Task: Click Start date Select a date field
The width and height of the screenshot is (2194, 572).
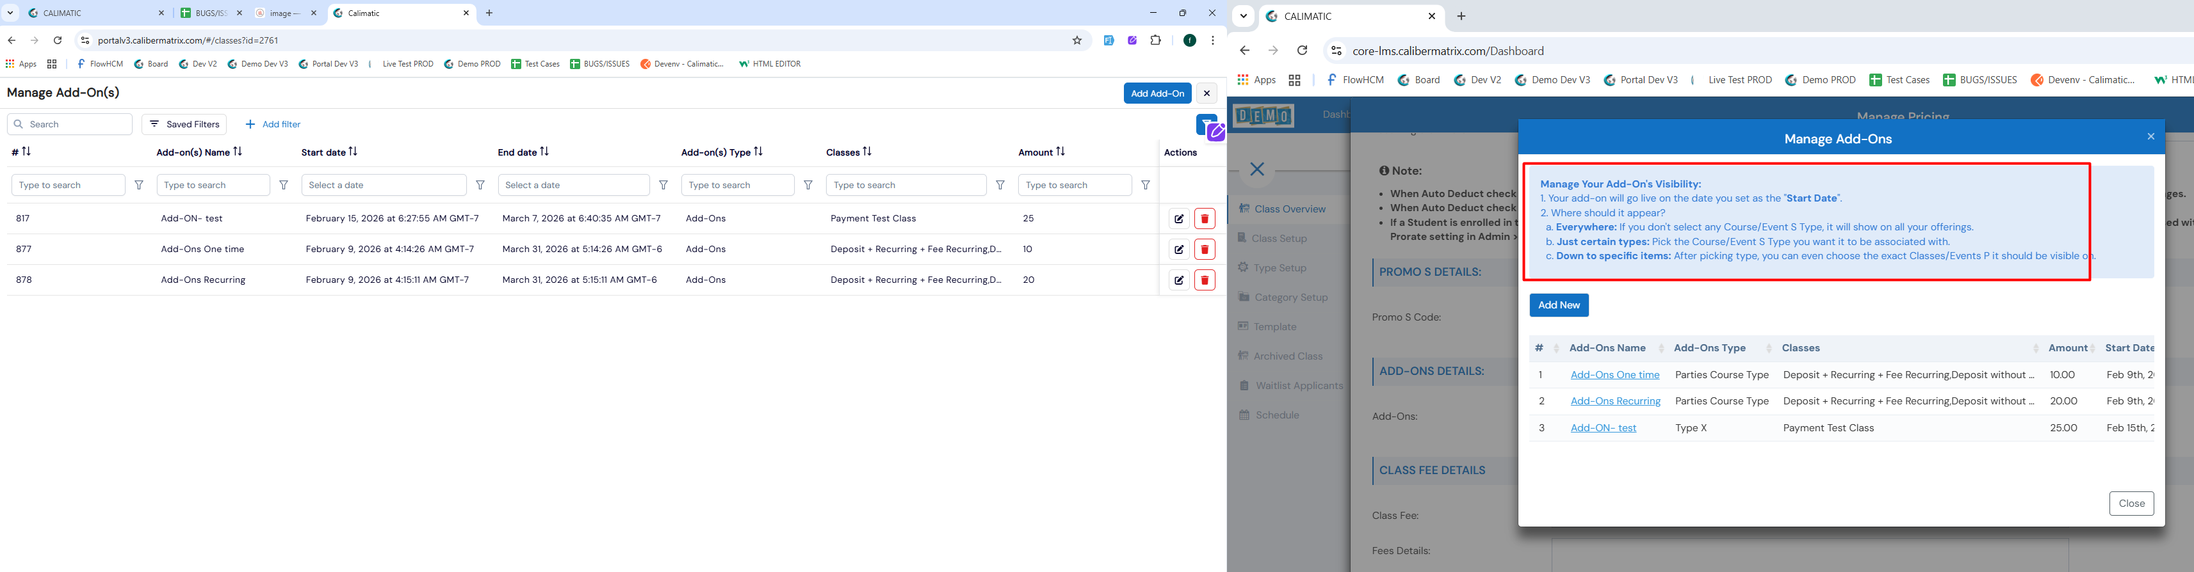Action: tap(383, 185)
